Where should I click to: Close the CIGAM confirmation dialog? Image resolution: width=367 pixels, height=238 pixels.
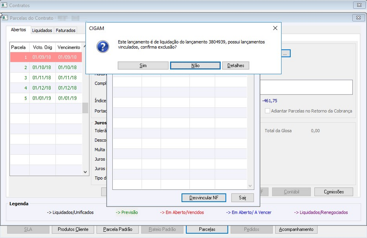pos(275,28)
